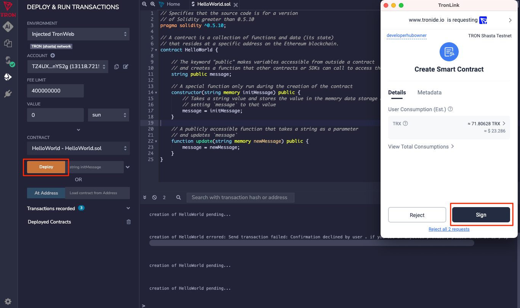
Task: Open the CONTRACT dropdown HelloWorld - HelloWorld.sol
Action: click(78, 148)
